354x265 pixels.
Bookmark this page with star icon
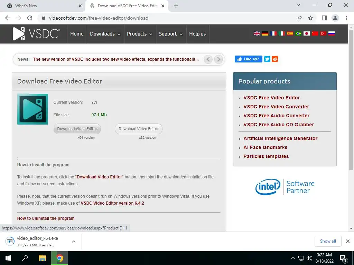tap(310, 18)
